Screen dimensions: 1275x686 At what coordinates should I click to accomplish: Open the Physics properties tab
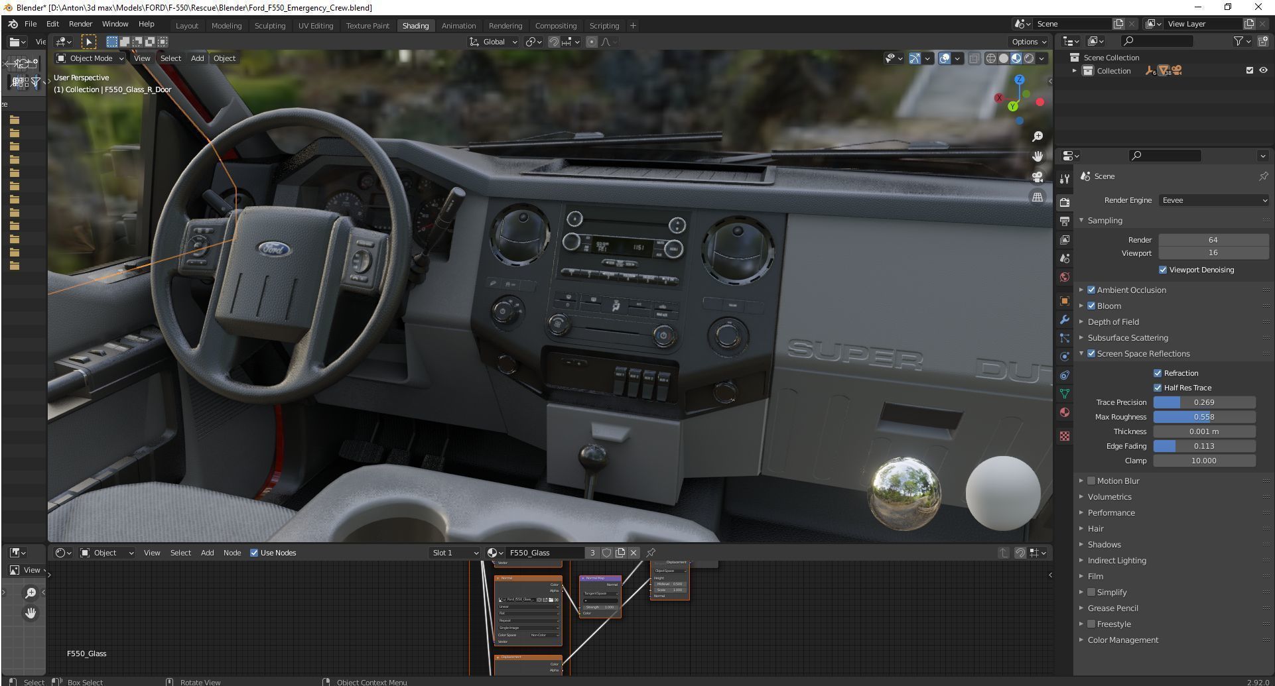click(x=1065, y=357)
